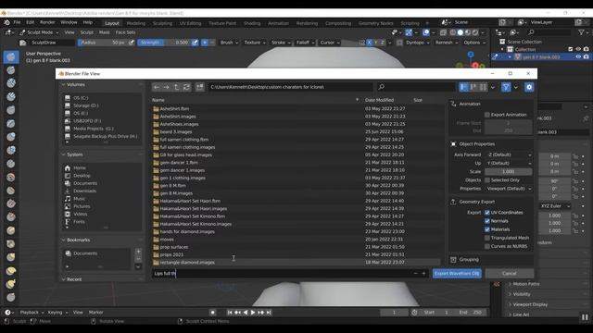Create a new folder in File View

[x=200, y=87]
